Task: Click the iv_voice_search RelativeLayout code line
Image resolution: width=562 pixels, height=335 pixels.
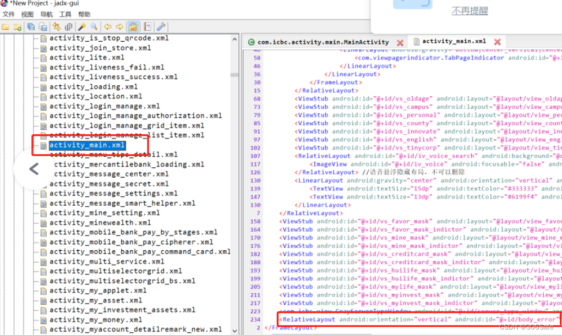Action: coord(428,156)
